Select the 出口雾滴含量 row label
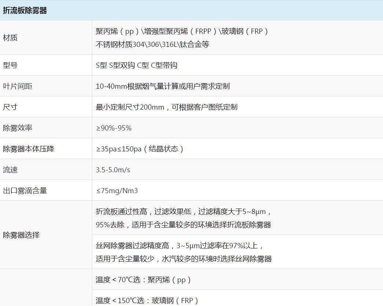Screen dimensions: 383x306 [25, 191]
